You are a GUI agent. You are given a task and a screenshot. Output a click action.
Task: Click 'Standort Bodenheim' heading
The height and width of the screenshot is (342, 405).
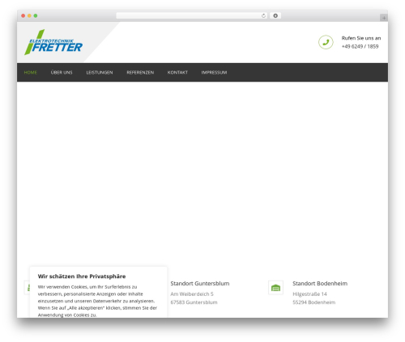click(x=320, y=284)
